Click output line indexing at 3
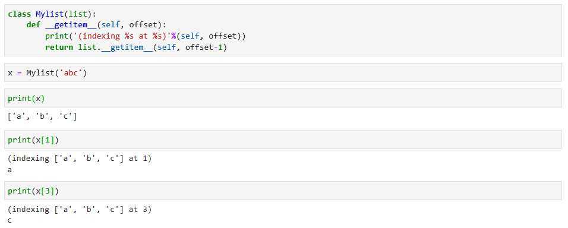Viewport: 568px width, 228px height. coord(80,210)
